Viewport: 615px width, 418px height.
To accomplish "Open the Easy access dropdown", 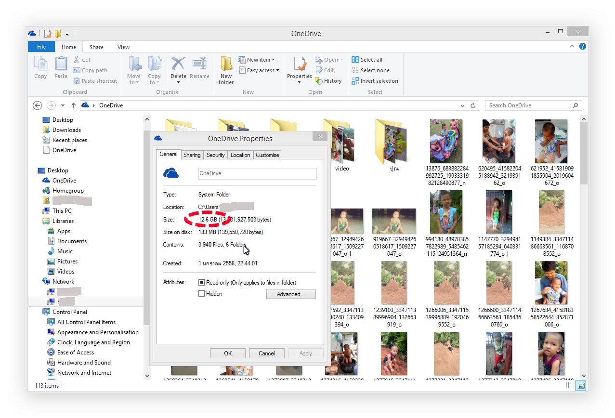I will 278,70.
